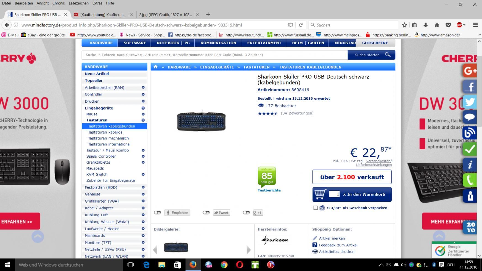Image resolution: width=482 pixels, height=271 pixels.
Task: Click the Google+ share side button
Action: [470, 71]
